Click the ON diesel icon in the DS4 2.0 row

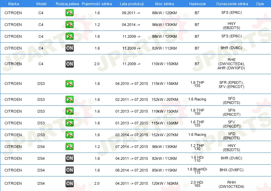point(70,183)
